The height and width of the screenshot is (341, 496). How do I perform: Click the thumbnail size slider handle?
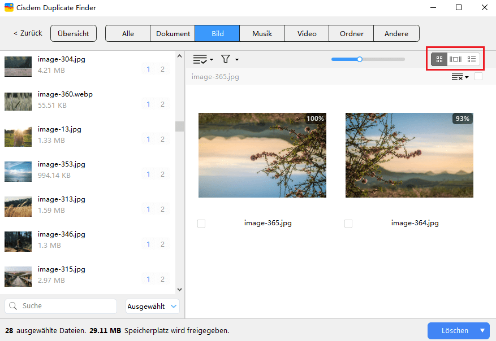click(x=360, y=59)
